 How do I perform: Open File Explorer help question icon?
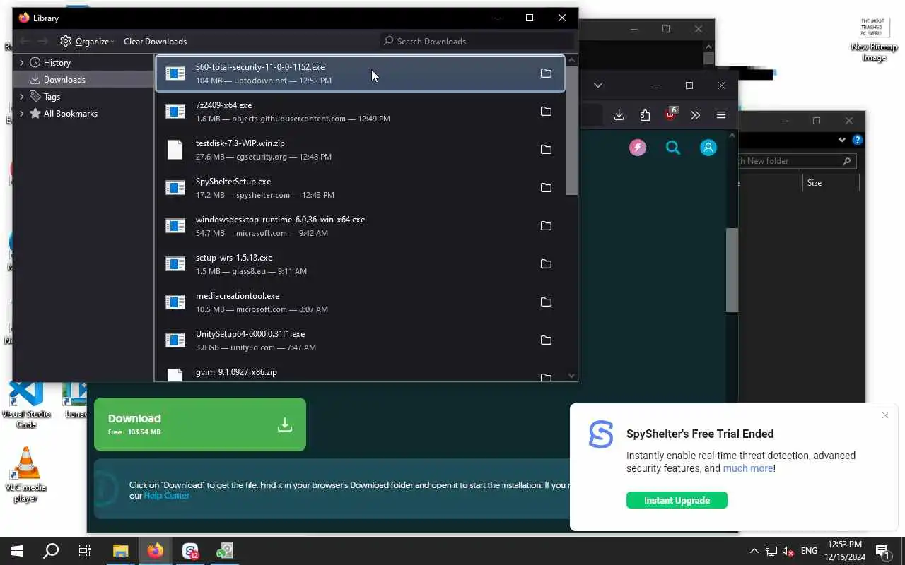[x=858, y=140]
